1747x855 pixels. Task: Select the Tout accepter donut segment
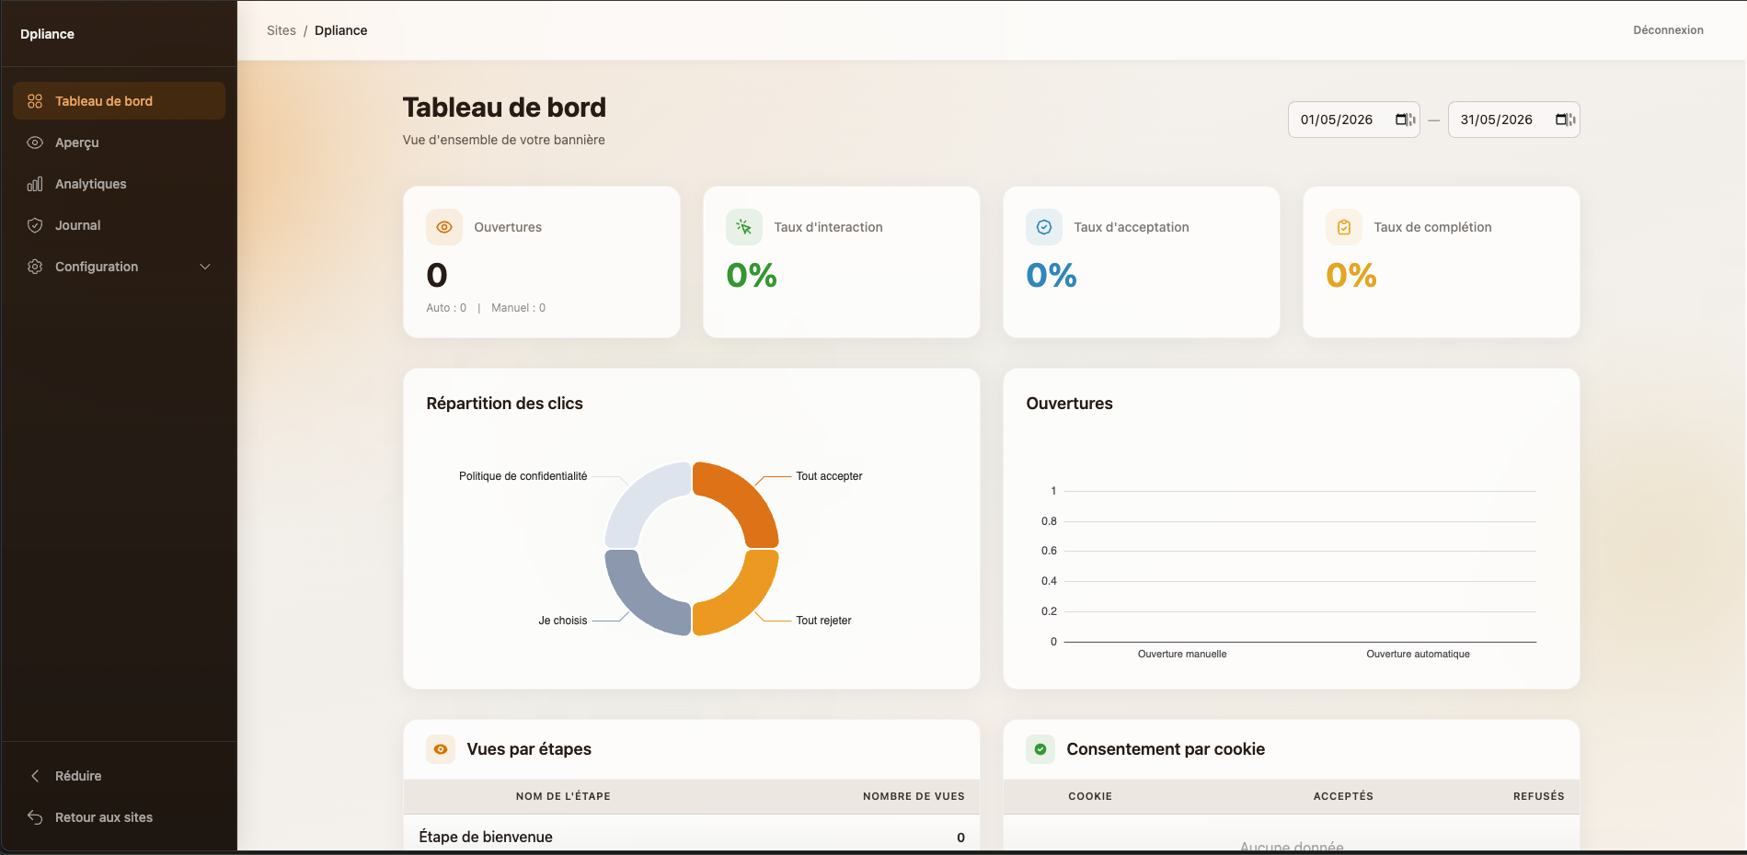tap(743, 497)
